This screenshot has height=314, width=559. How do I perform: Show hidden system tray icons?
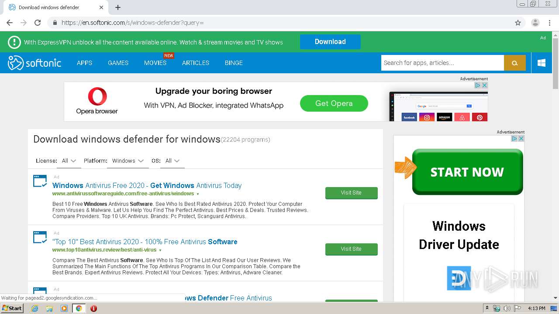coord(487,308)
